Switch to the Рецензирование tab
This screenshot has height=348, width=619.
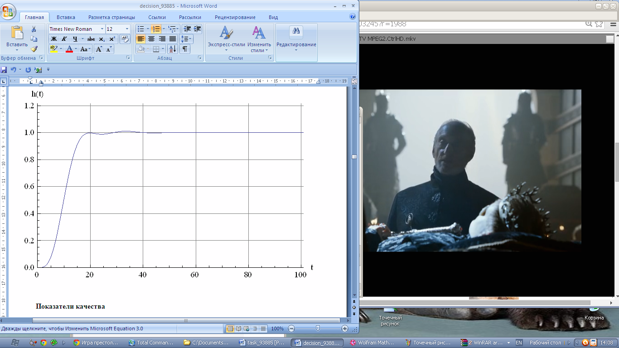[x=235, y=17]
